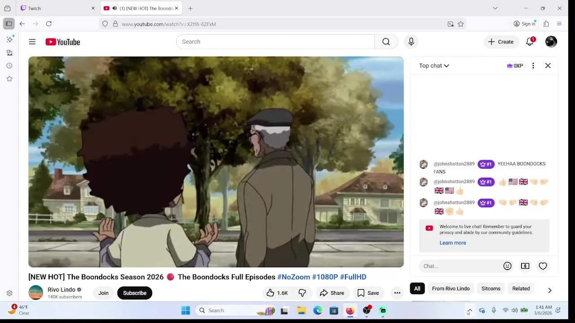Open the YouTube hamburger guide menu

(x=32, y=42)
